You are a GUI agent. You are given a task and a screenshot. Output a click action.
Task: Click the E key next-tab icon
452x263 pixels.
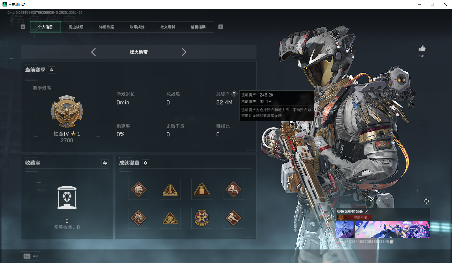pos(221,27)
